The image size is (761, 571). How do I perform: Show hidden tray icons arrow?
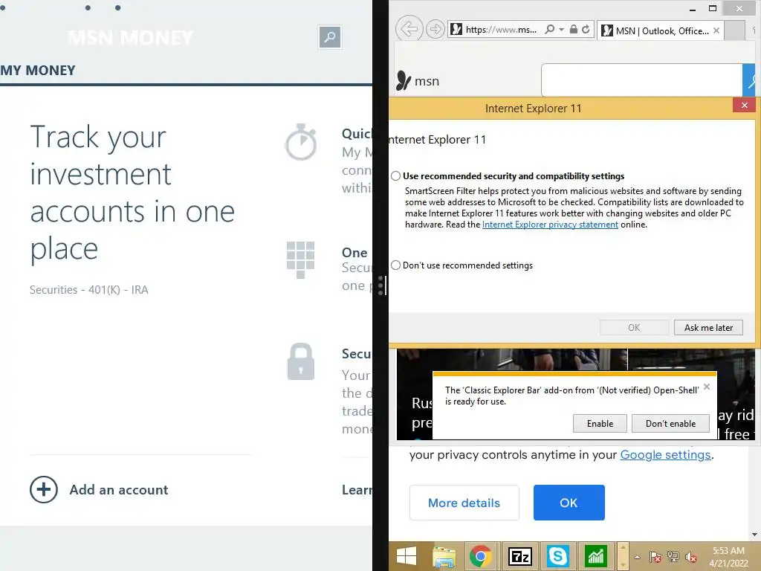coord(637,557)
